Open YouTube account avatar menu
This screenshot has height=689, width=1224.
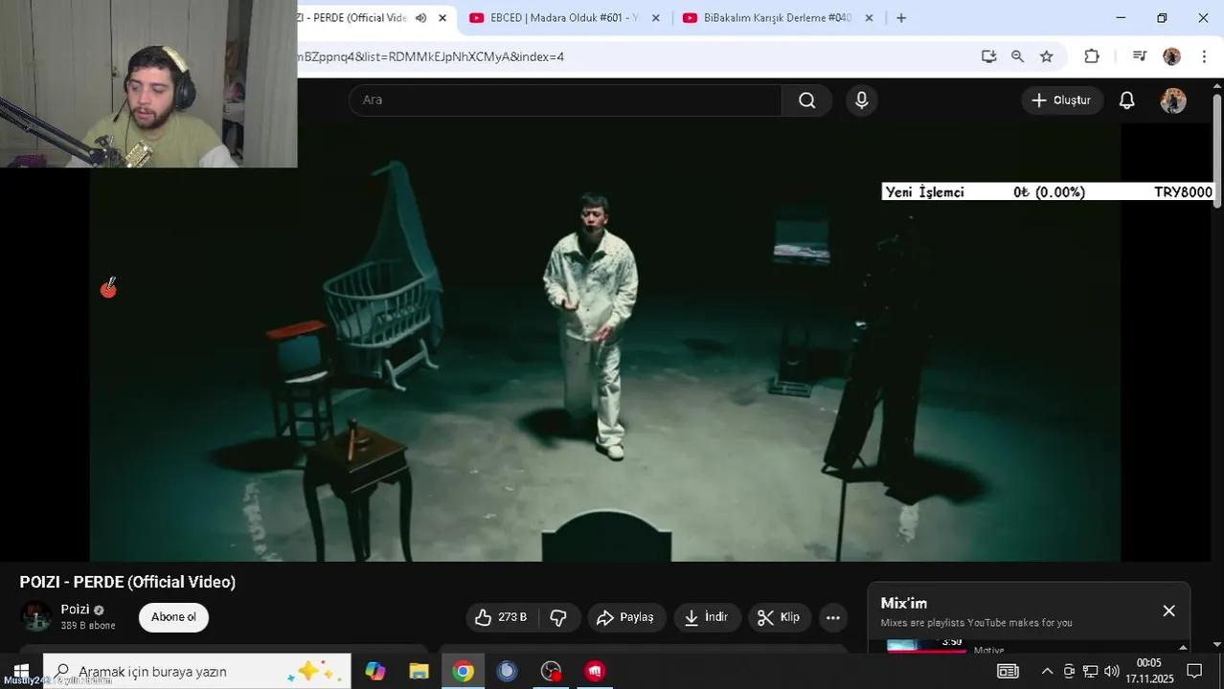[x=1173, y=100]
